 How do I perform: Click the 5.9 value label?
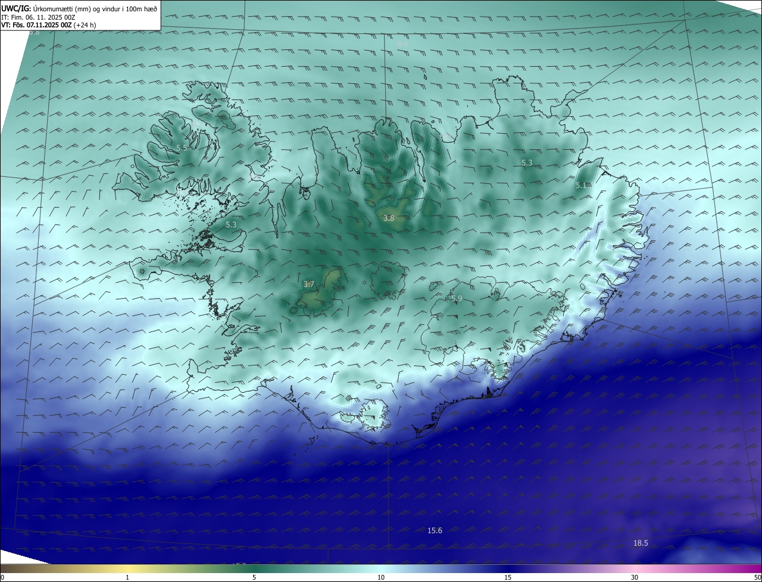[x=457, y=298]
